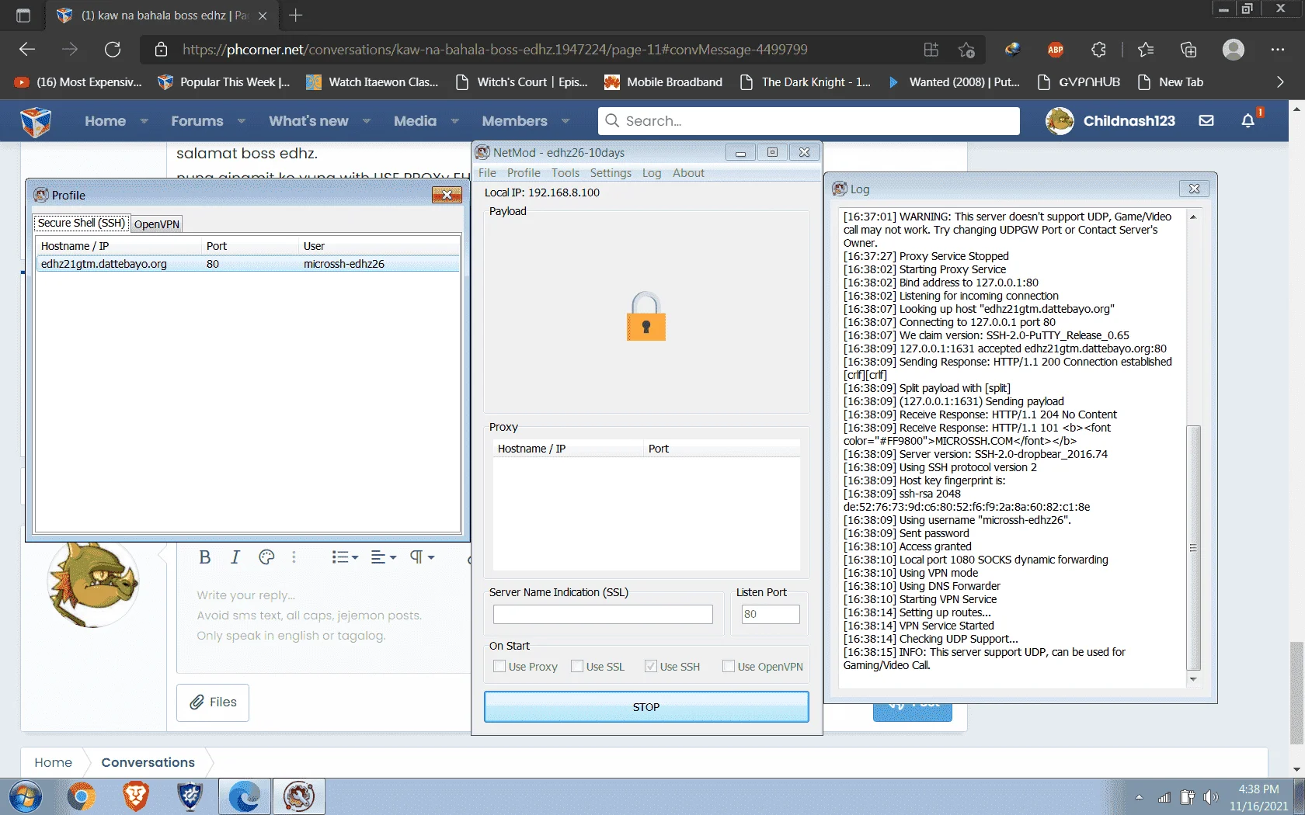Open the Childnash123 account link

[1129, 121]
